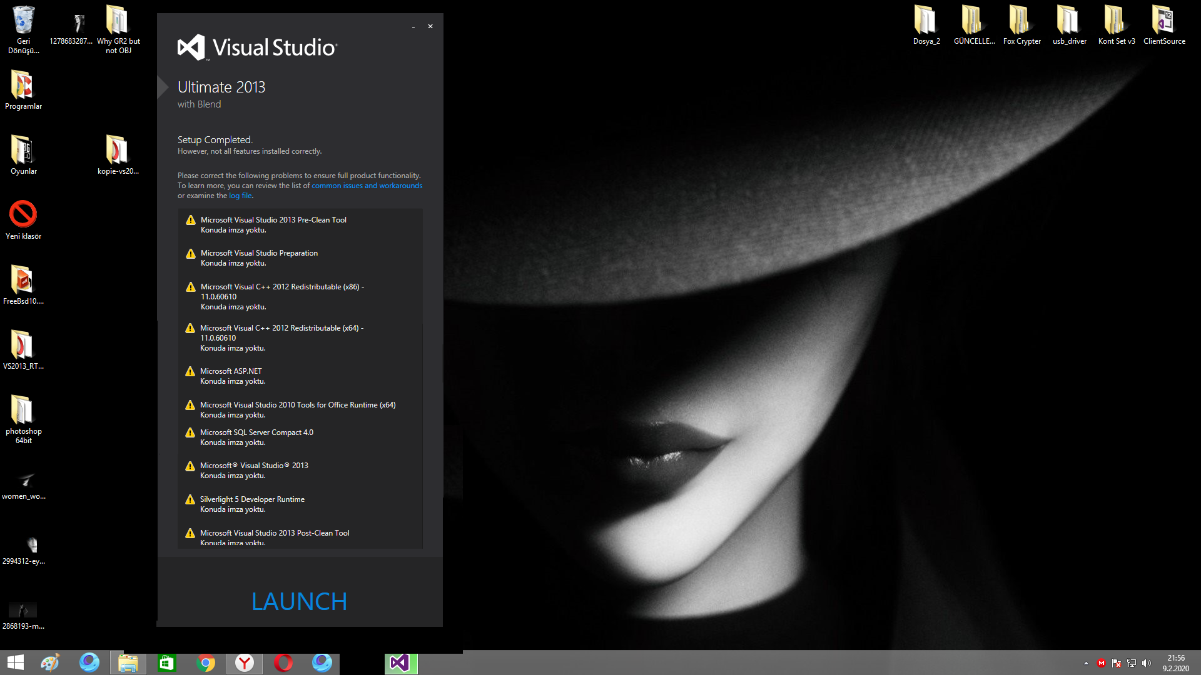The image size is (1201, 675).
Task: Click warning icon beside SQL Server Compact 4.0
Action: [x=190, y=432]
